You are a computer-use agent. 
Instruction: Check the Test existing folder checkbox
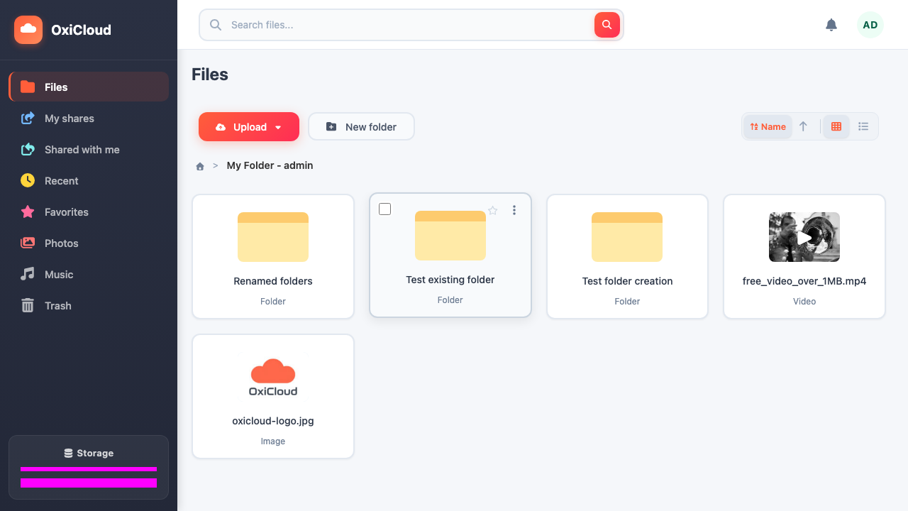[x=385, y=209]
